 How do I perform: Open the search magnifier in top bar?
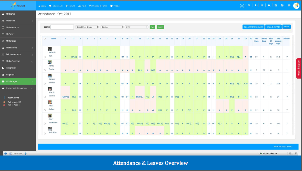tap(249, 6)
